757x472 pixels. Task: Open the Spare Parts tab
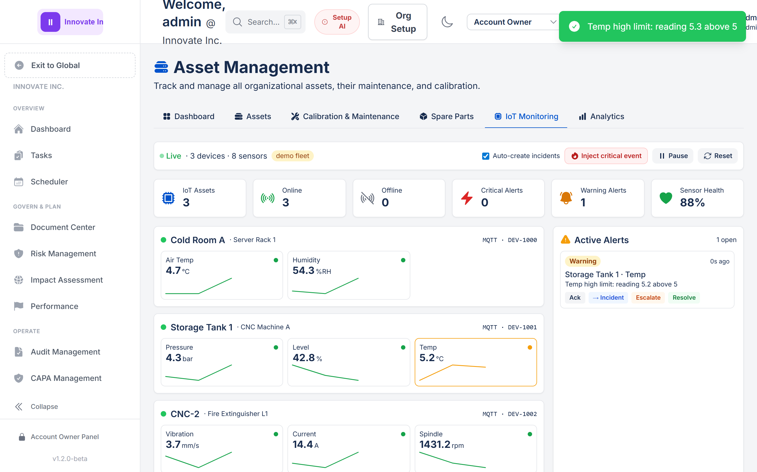446,116
